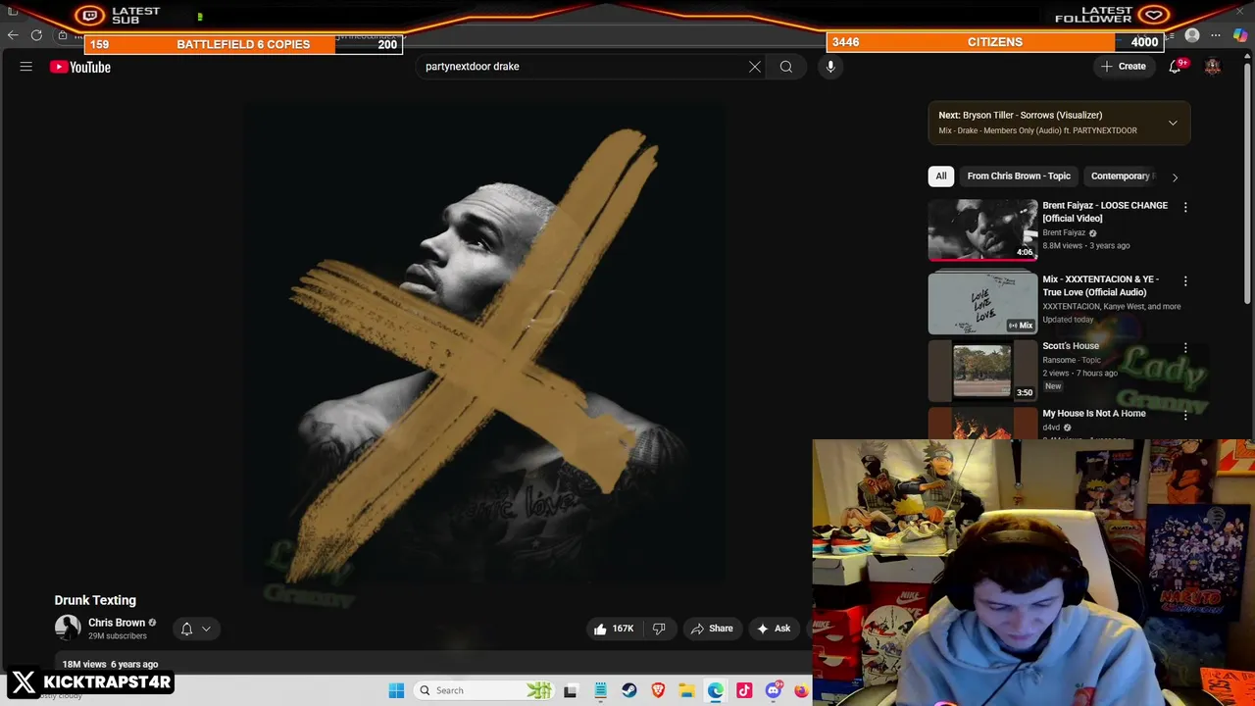Like the video with thumbs up
The height and width of the screenshot is (706, 1255).
[x=614, y=629]
